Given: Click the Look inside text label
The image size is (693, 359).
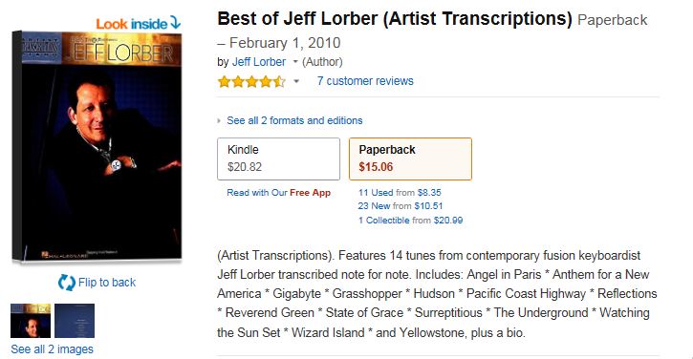Looking at the screenshot, I should tap(132, 24).
